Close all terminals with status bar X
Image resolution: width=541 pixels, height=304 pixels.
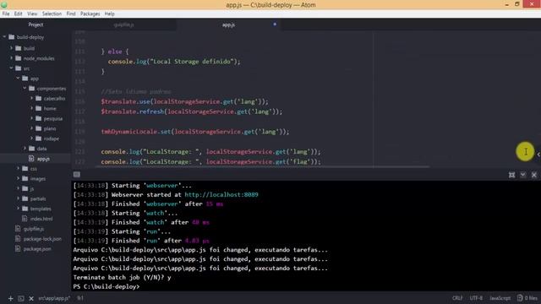(x=31, y=298)
